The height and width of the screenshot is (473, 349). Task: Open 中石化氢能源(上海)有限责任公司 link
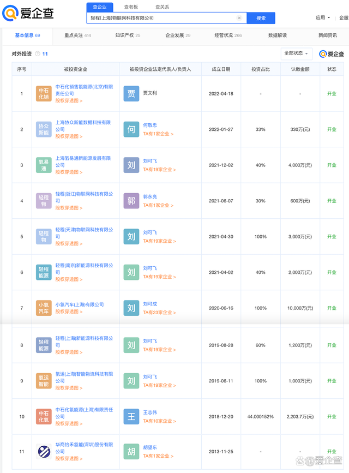[x=84, y=413]
